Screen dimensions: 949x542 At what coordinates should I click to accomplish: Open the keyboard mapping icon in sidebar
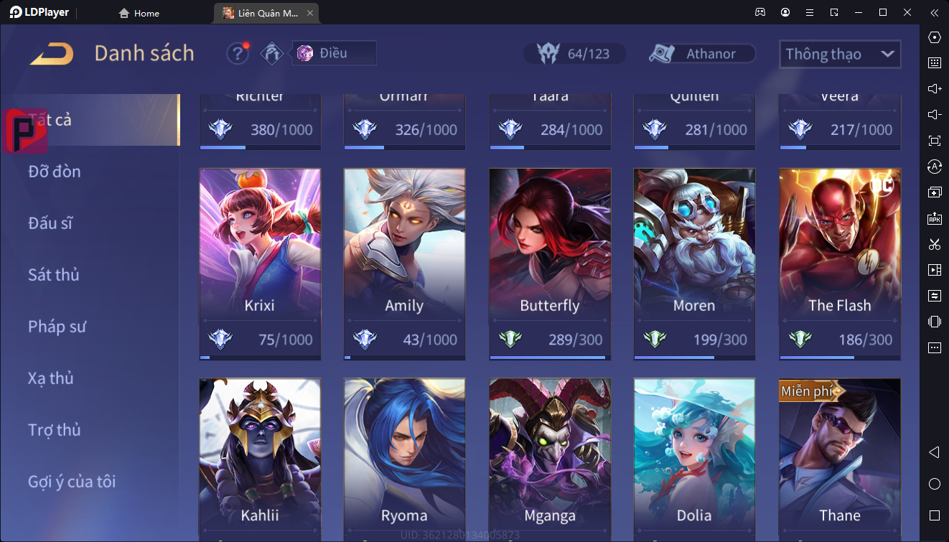coord(934,63)
